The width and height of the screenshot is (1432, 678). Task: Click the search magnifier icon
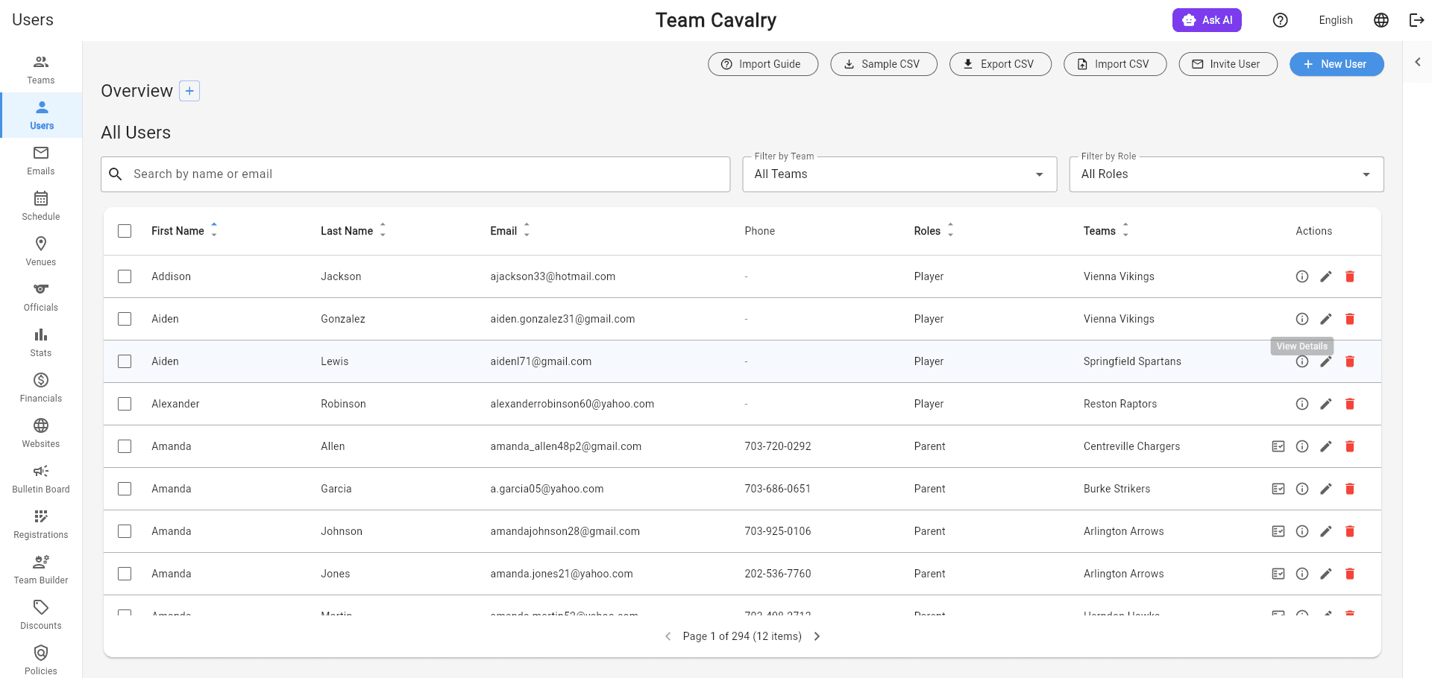(x=116, y=174)
